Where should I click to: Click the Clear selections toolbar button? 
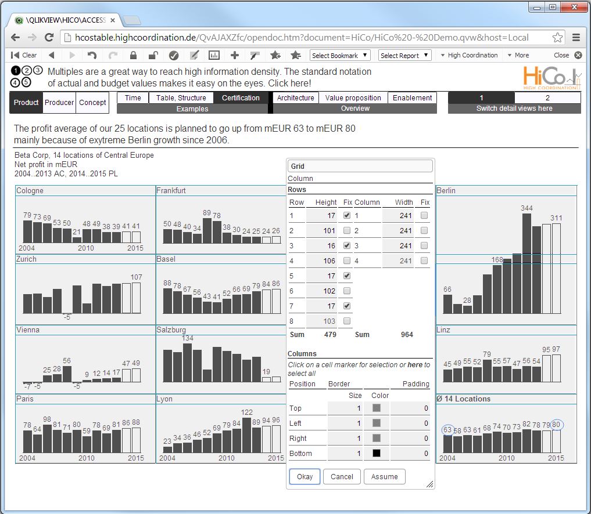[x=24, y=55]
